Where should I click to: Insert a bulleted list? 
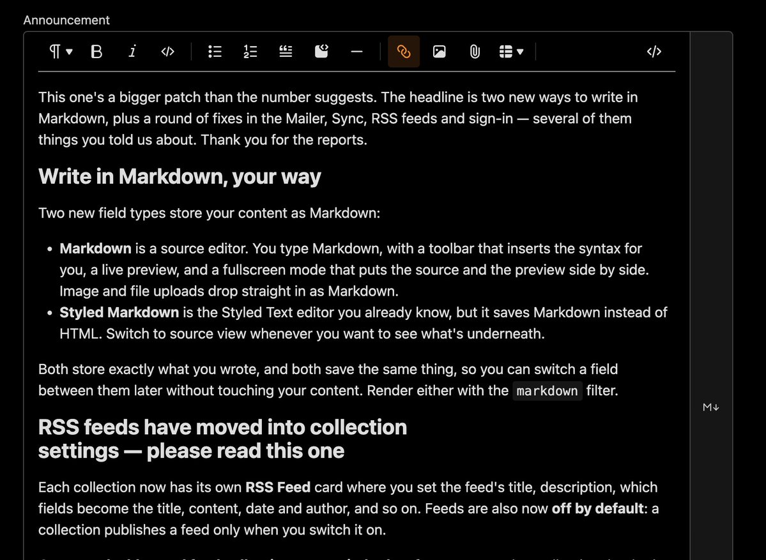click(x=215, y=51)
